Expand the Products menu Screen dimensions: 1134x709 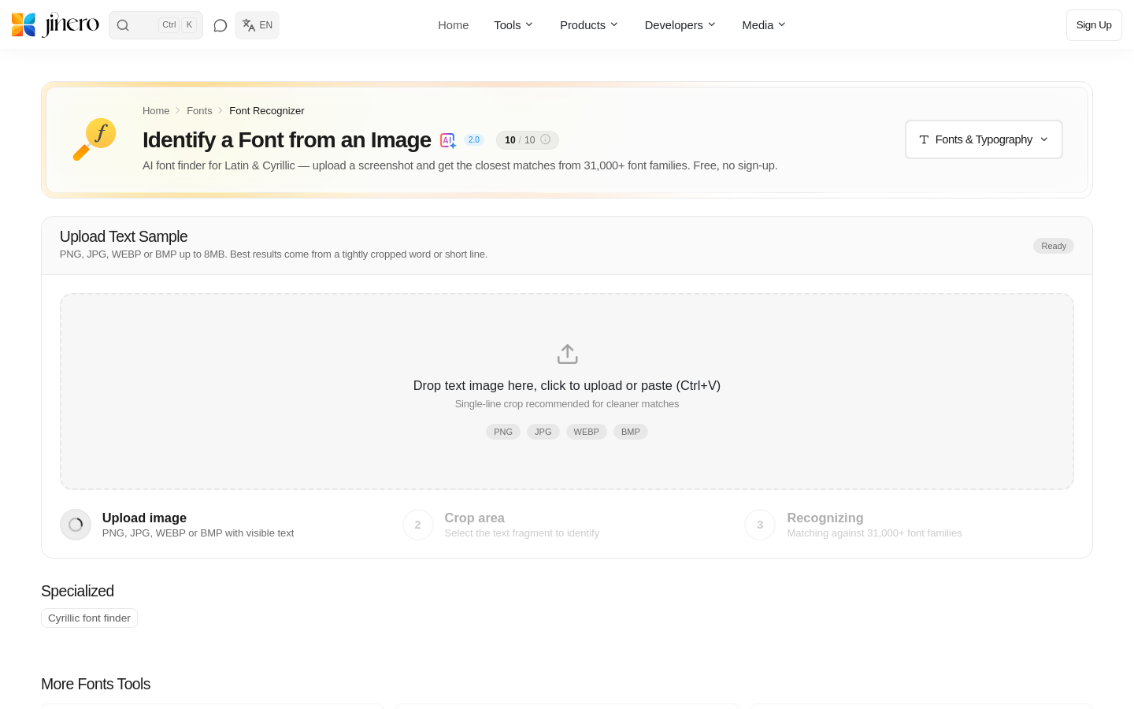click(x=589, y=25)
